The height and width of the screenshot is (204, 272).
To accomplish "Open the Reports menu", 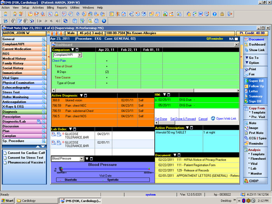I will tap(62, 8).
